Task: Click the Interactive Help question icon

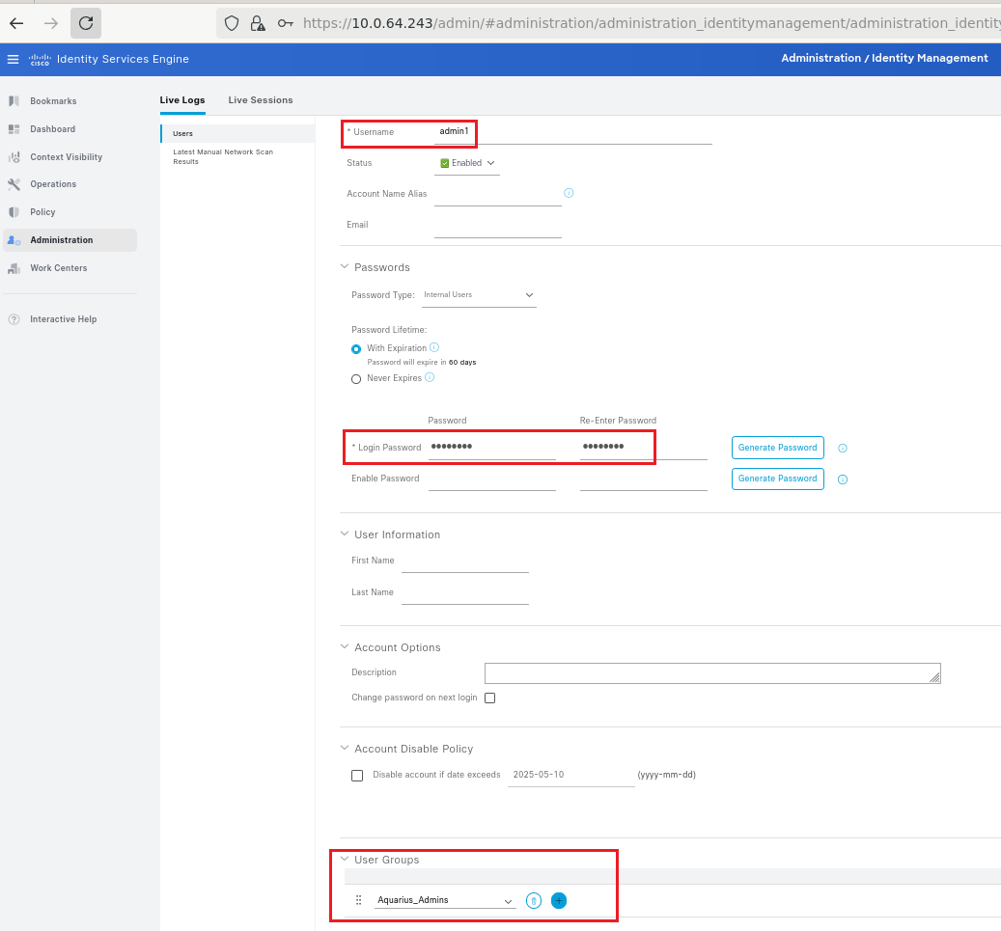Action: pyautogui.click(x=14, y=319)
